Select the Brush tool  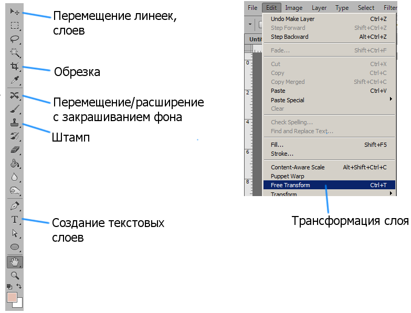(14, 109)
